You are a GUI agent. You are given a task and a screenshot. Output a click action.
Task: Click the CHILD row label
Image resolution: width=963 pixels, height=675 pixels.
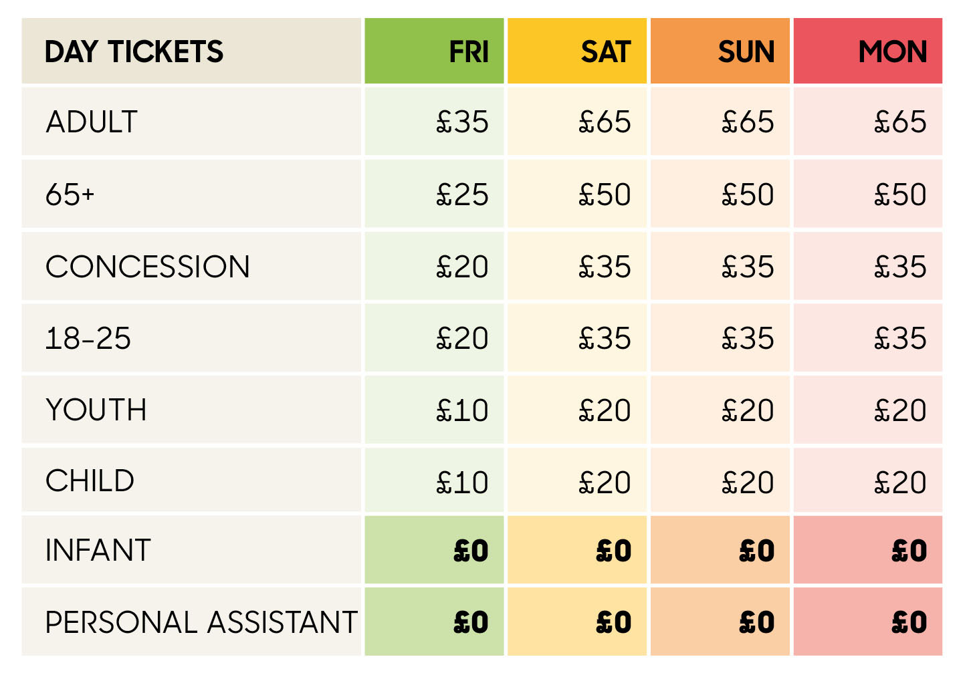90,481
